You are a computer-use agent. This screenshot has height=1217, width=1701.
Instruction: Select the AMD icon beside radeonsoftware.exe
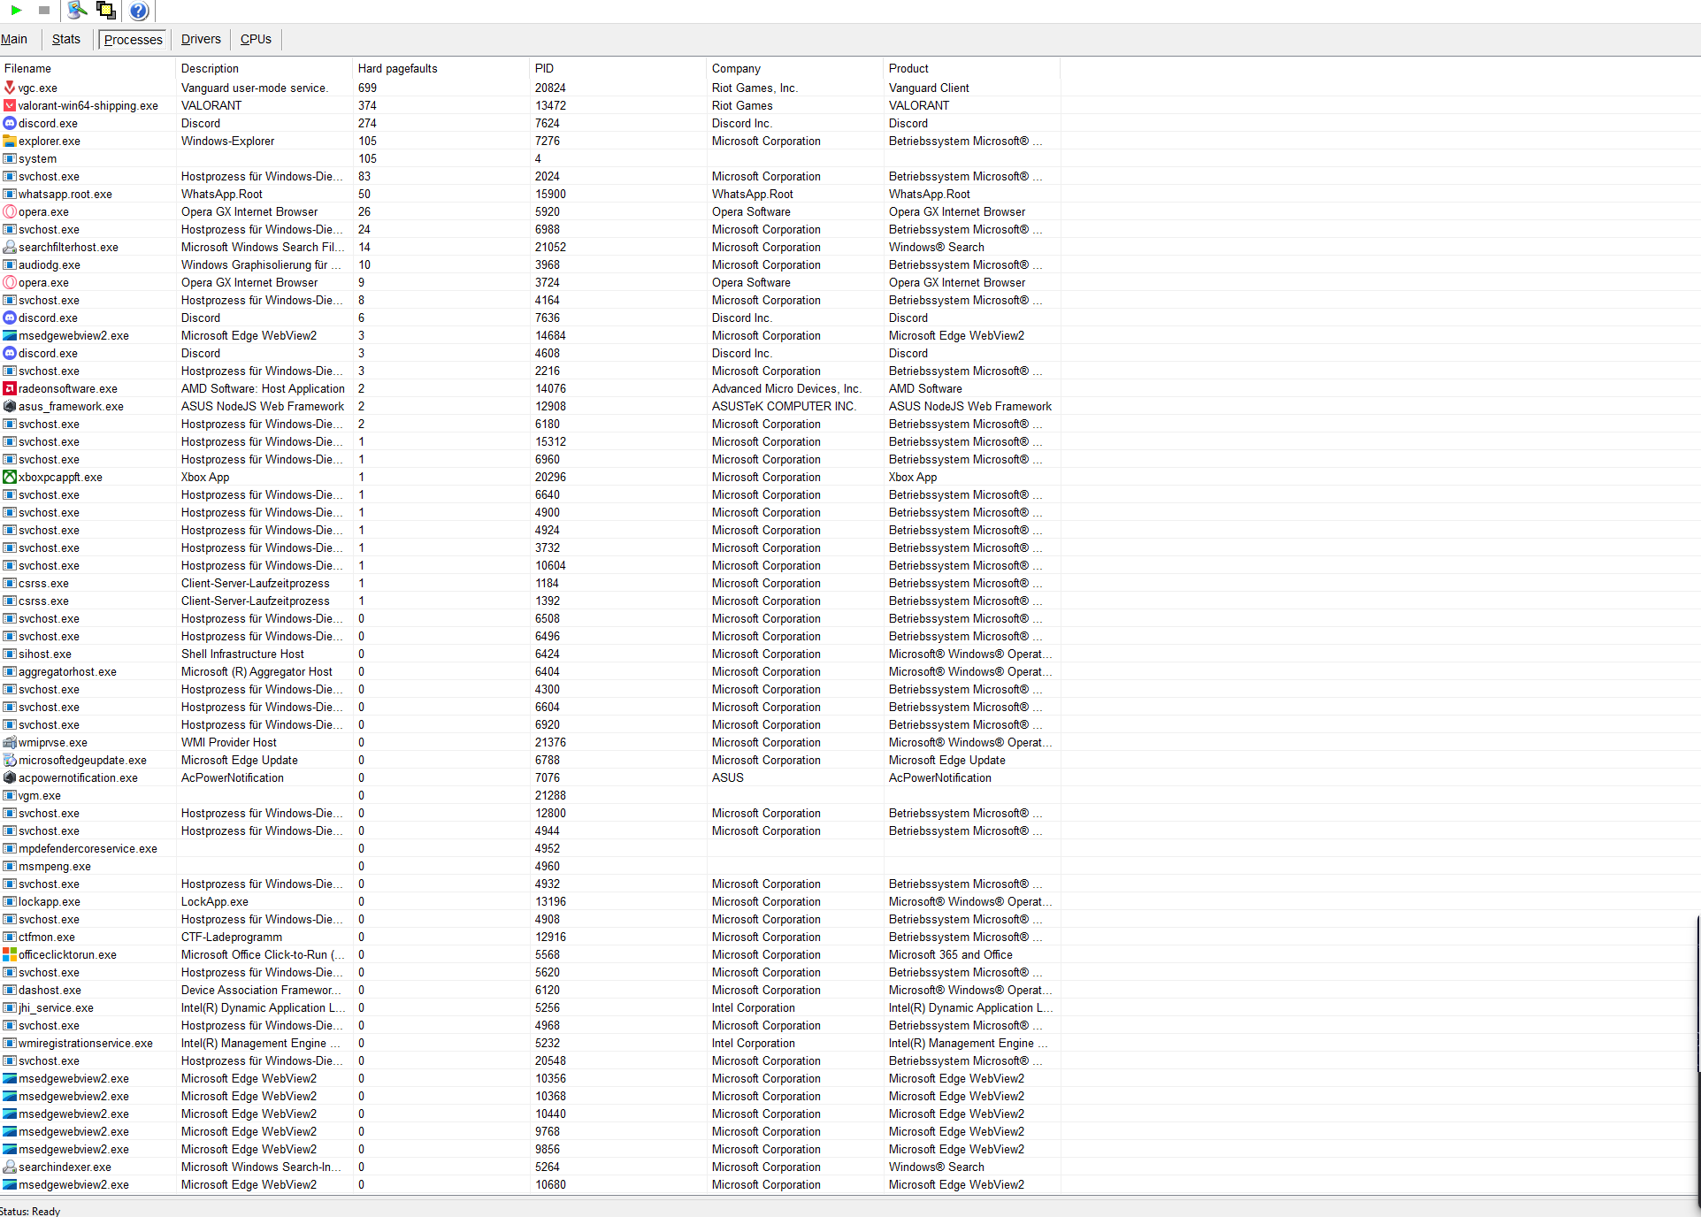pyautogui.click(x=9, y=388)
